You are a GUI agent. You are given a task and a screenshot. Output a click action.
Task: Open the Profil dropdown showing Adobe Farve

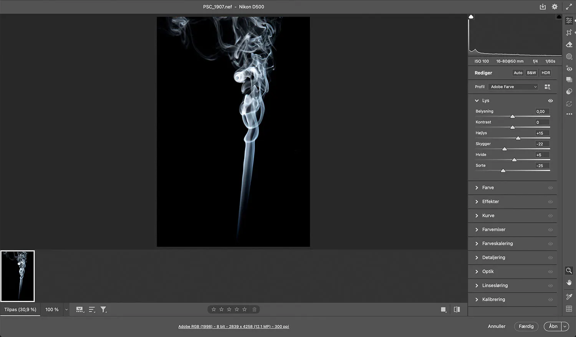click(513, 87)
